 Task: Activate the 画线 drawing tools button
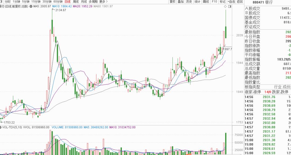click(x=206, y=2)
